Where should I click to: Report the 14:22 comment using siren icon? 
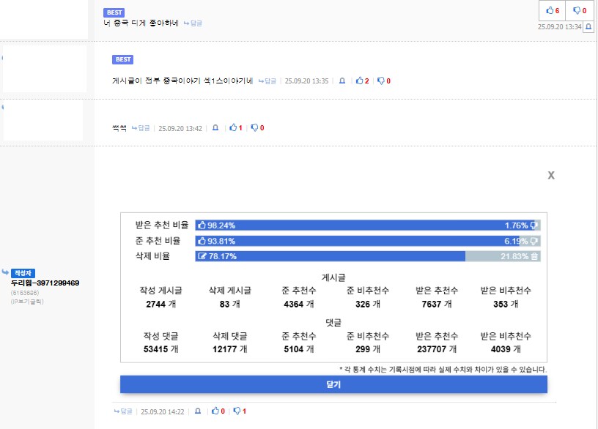197,411
